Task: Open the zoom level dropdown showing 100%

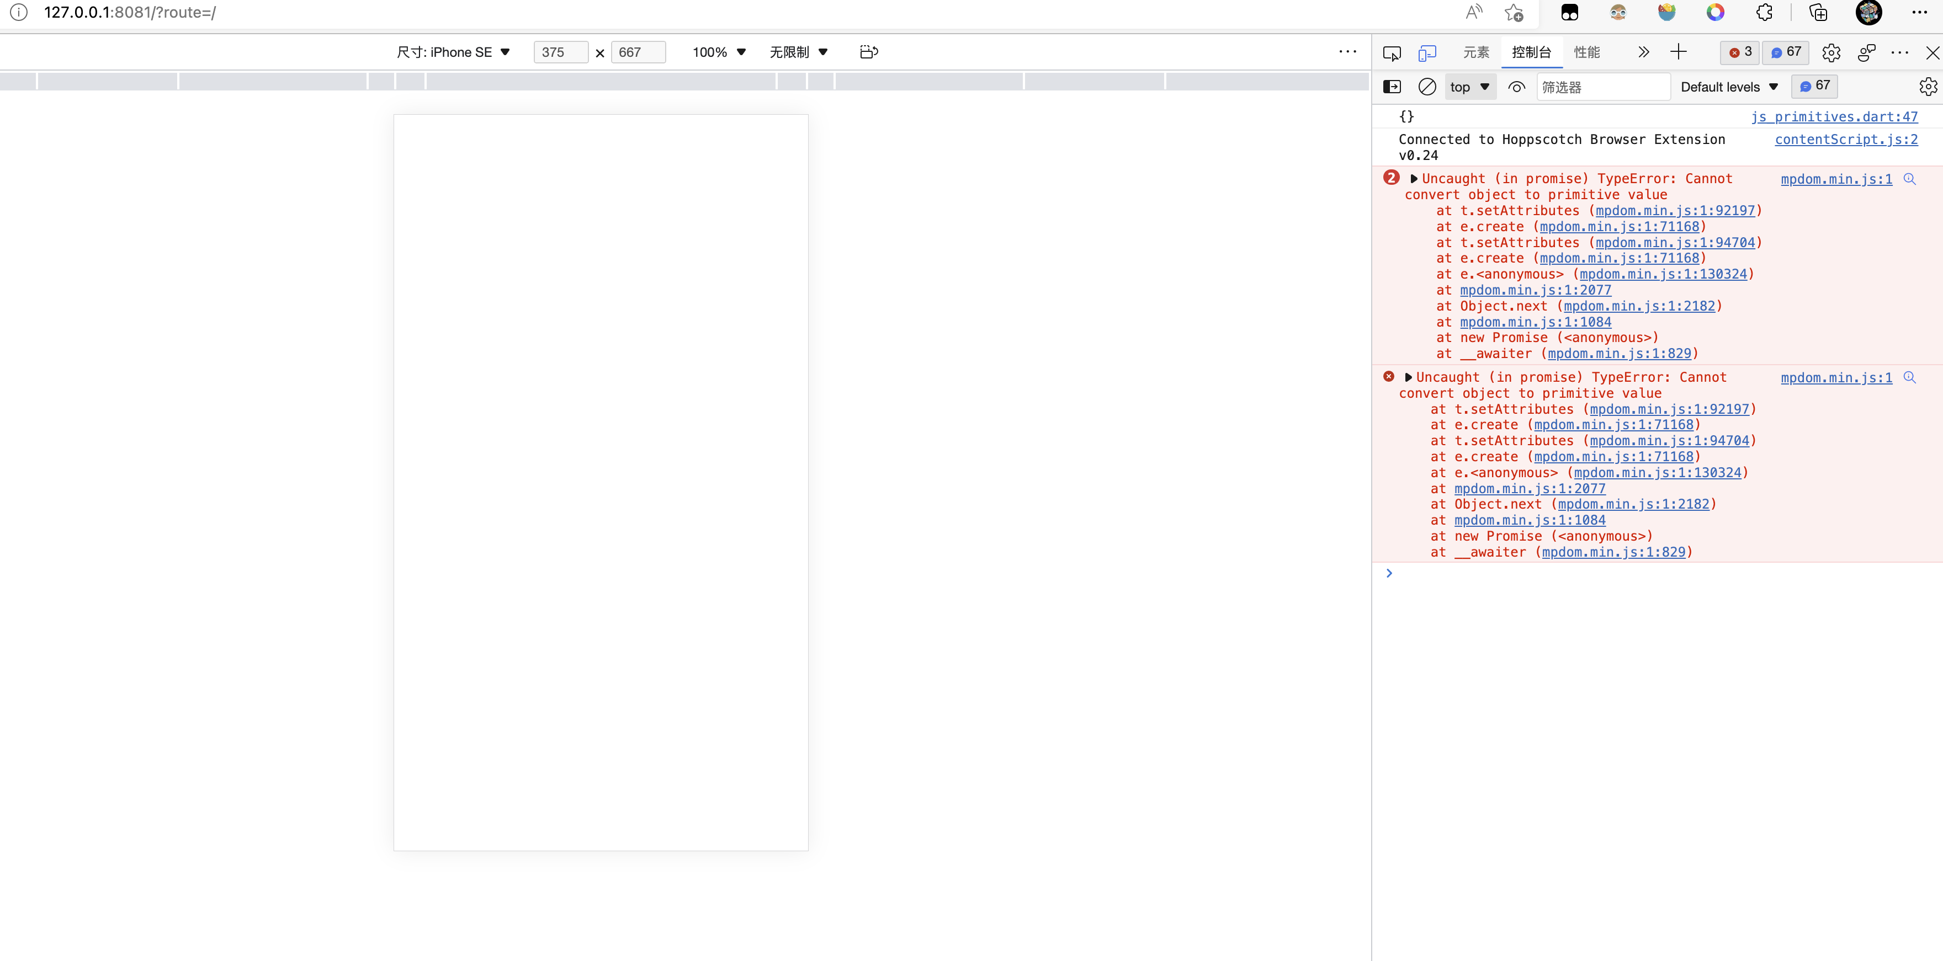Action: click(718, 52)
